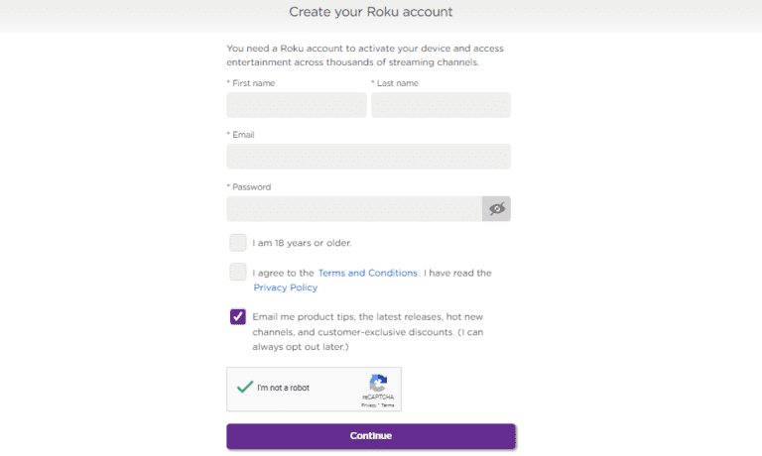Focus the Last name field
762x456 pixels.
click(441, 105)
